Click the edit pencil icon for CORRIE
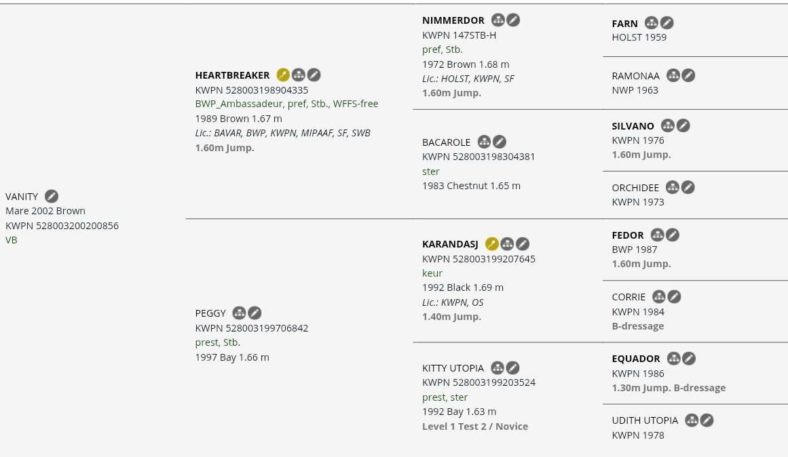The height and width of the screenshot is (457, 788). pos(674,297)
